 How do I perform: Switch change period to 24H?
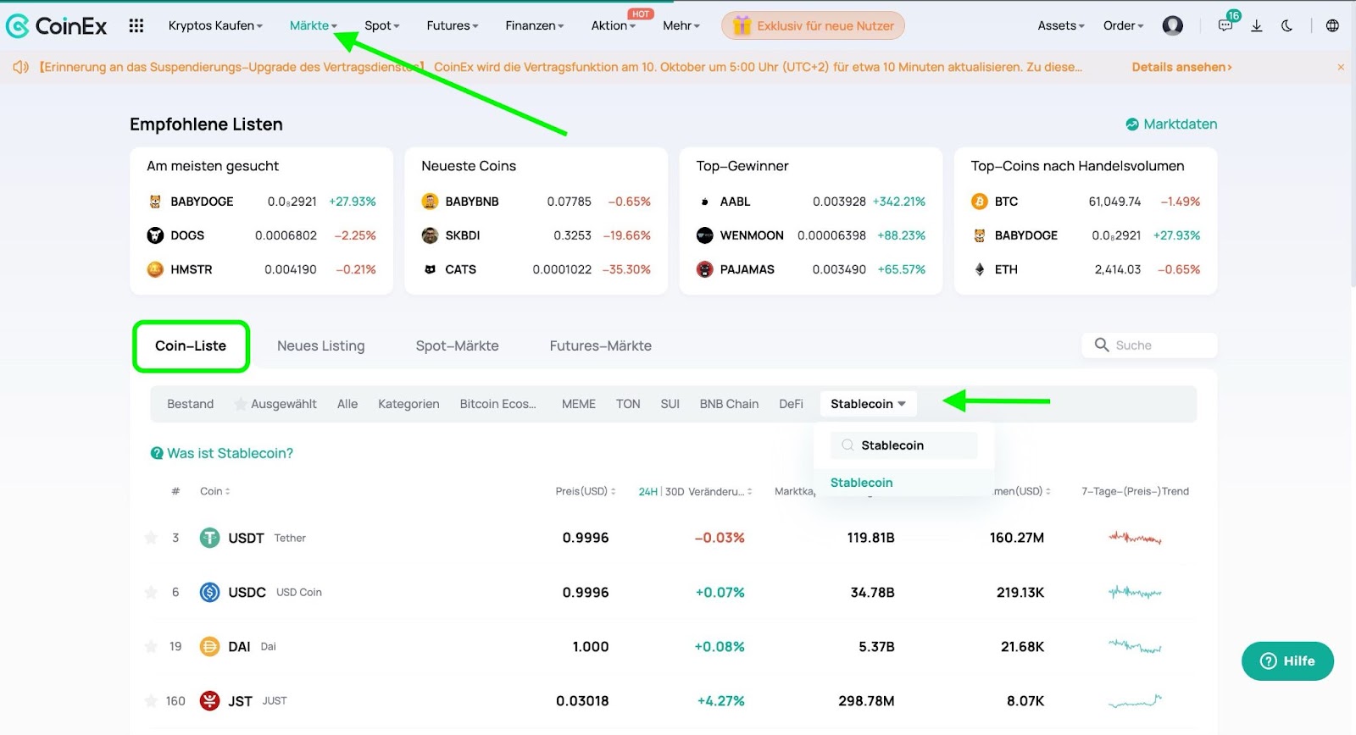coord(647,491)
